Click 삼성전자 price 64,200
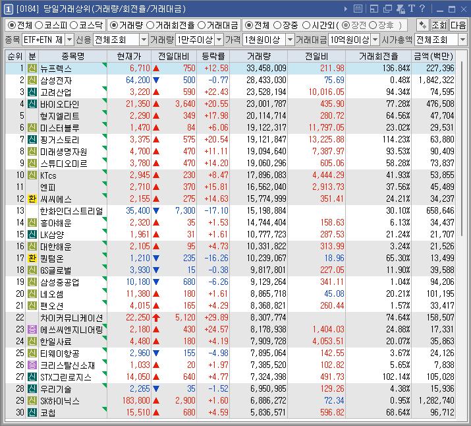Screen dimensions: 471x426 coord(138,80)
